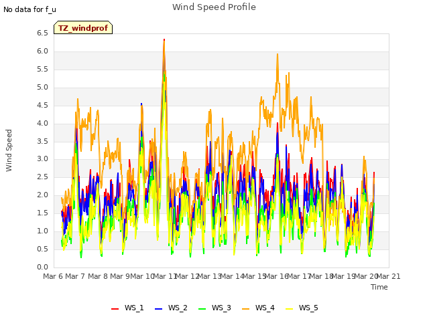Click the Mar 10 x-axis date label

tap(142, 276)
